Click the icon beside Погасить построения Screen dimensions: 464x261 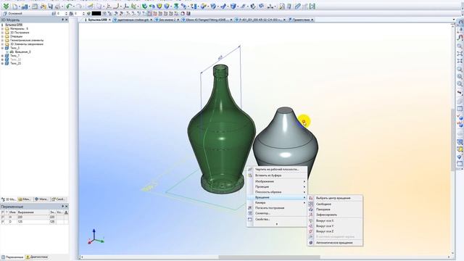point(250,208)
